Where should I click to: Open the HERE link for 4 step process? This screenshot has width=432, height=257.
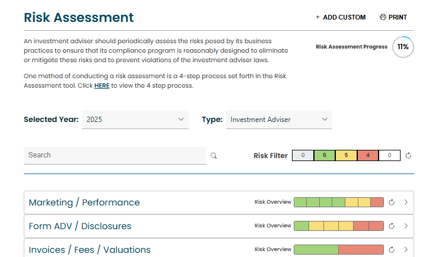(101, 86)
